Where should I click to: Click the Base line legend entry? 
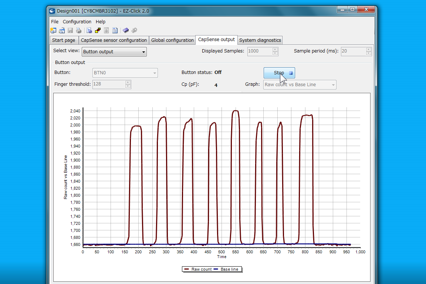click(x=226, y=269)
